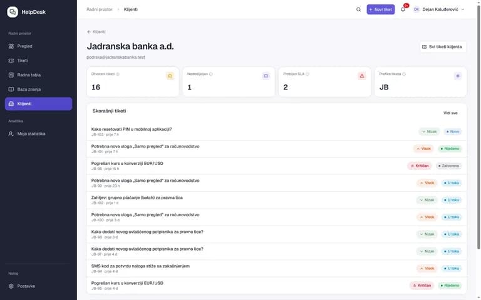Viewport: 481px width, 300px height.
Task: Open Postavke in the sidebar
Action: 38,286
